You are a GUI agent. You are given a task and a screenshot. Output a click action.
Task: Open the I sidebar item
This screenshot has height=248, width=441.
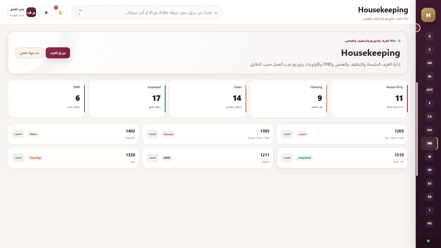click(x=429, y=210)
